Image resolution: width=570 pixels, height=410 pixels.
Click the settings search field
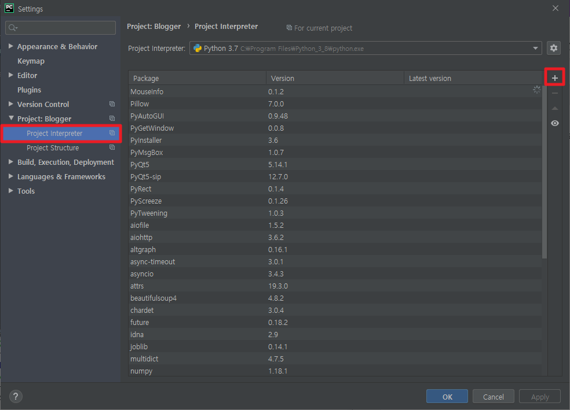pyautogui.click(x=61, y=28)
